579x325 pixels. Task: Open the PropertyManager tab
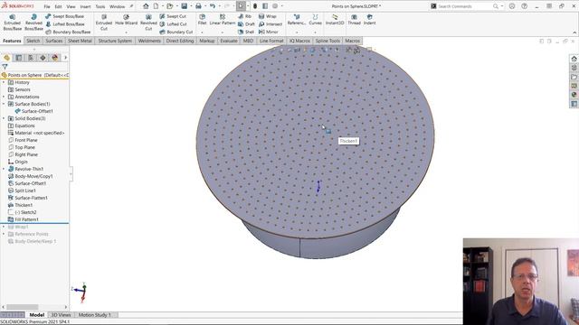(x=19, y=58)
